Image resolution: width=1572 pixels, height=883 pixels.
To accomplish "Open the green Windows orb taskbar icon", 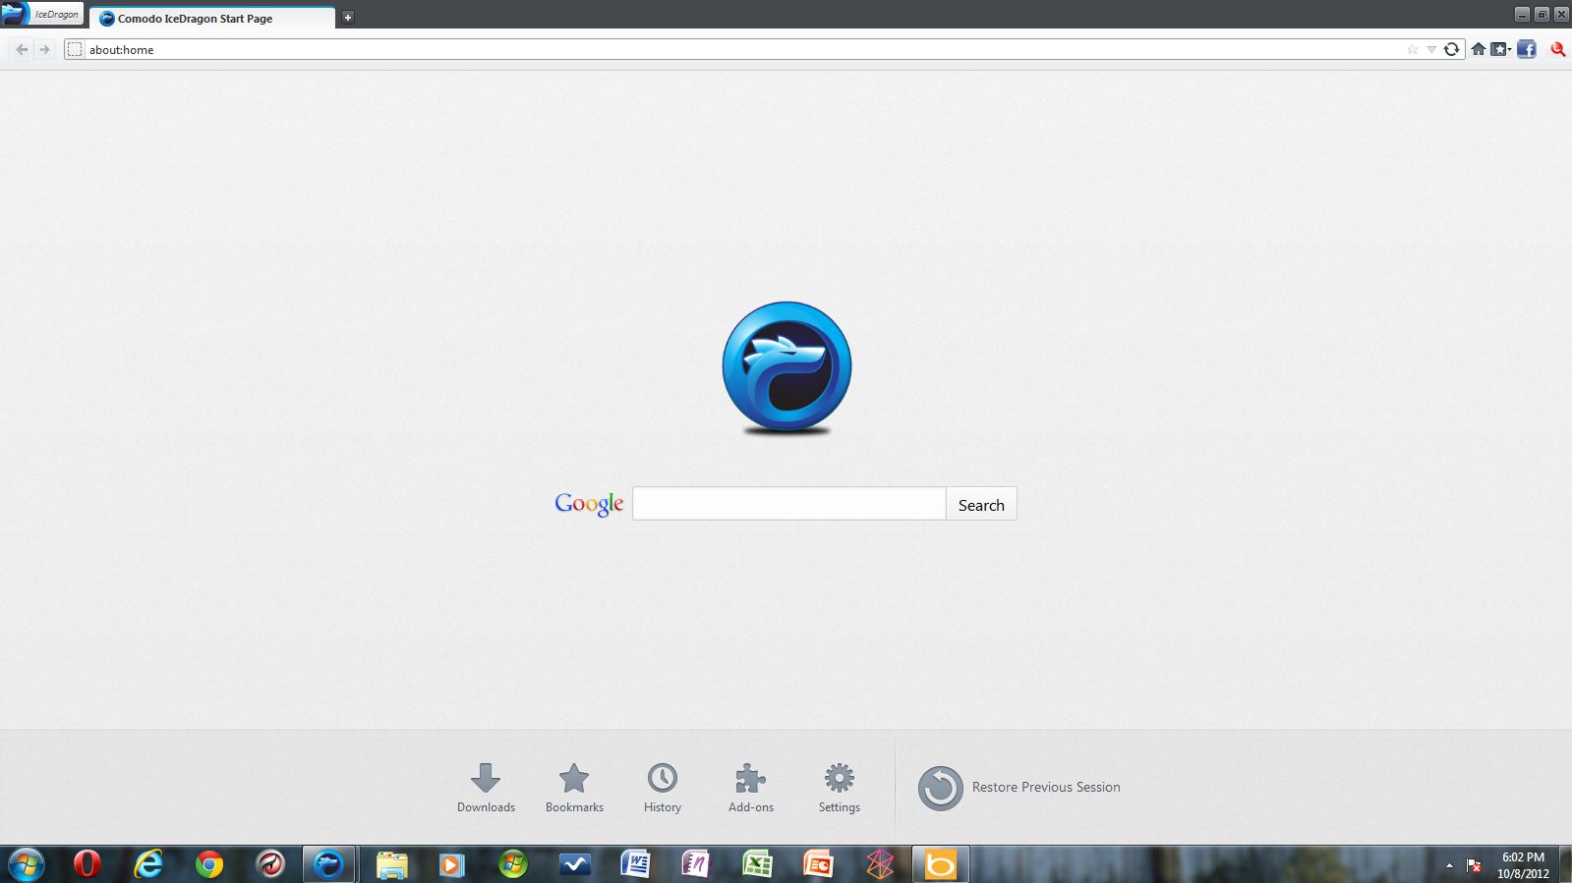I will pyautogui.click(x=513, y=864).
